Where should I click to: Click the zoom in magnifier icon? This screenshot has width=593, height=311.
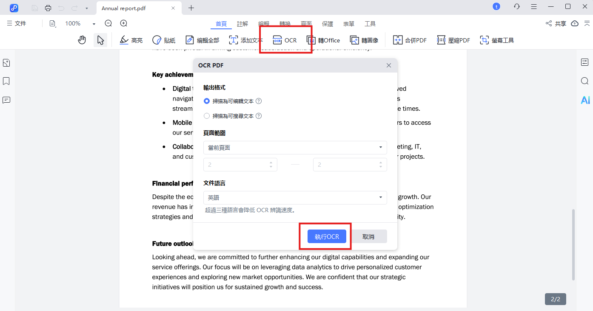124,24
